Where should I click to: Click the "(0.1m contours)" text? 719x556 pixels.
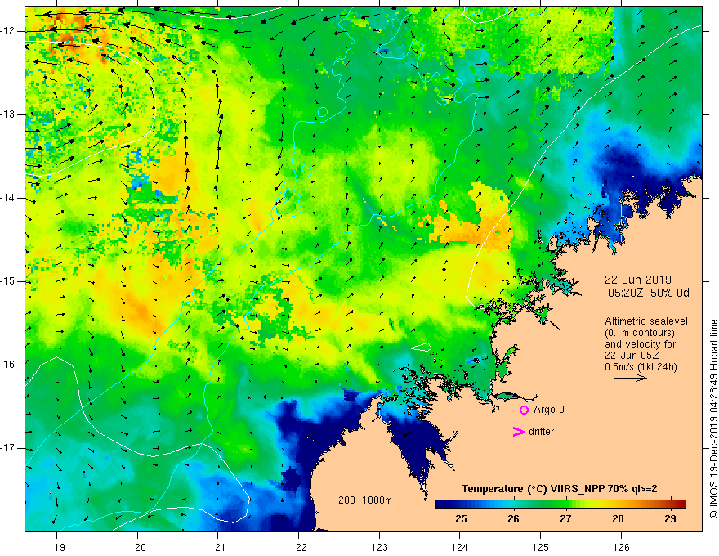pyautogui.click(x=640, y=333)
